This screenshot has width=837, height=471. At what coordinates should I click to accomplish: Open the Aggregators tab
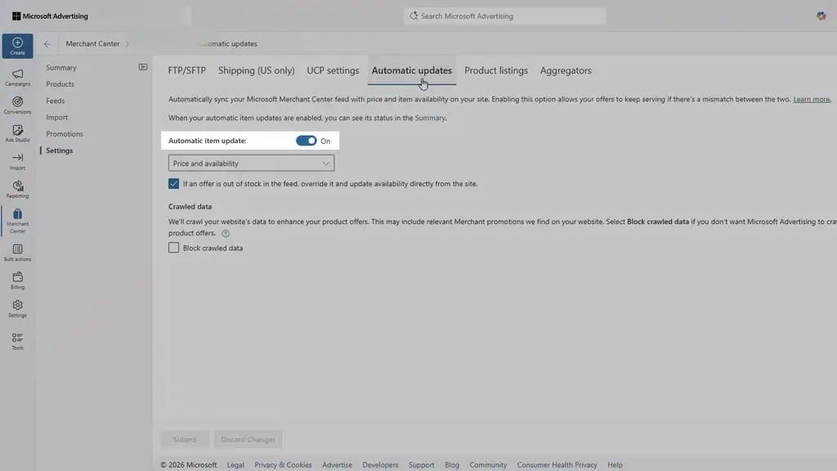566,70
